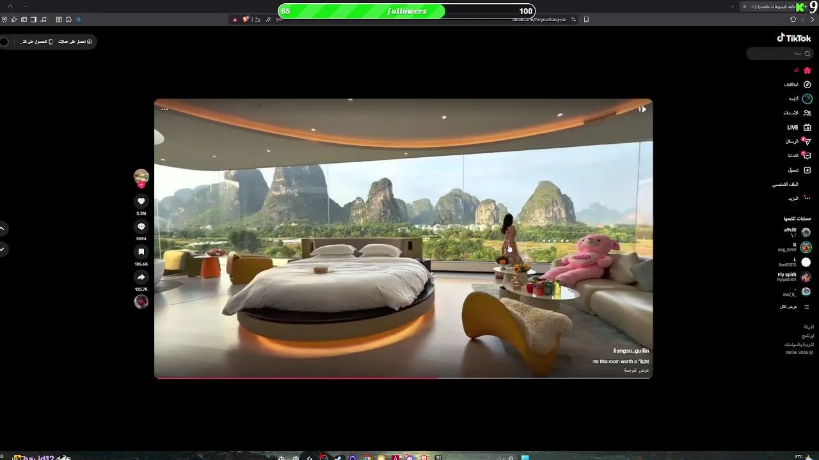Click the browser bookmark icon
819x460 pixels.
click(x=586, y=20)
